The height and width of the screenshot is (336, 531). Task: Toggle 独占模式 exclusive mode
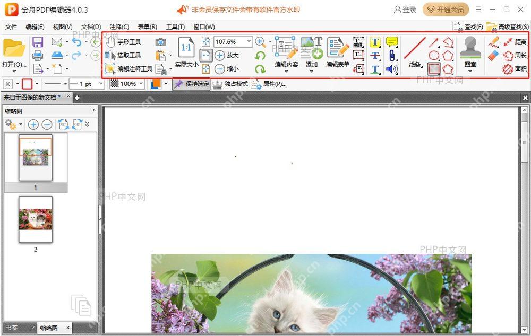coord(230,84)
